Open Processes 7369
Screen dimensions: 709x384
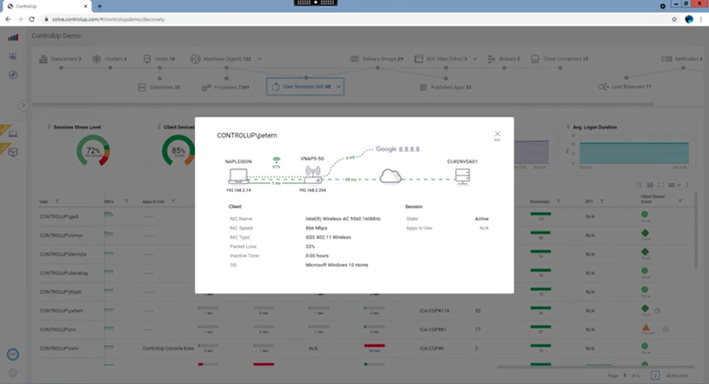pyautogui.click(x=225, y=87)
